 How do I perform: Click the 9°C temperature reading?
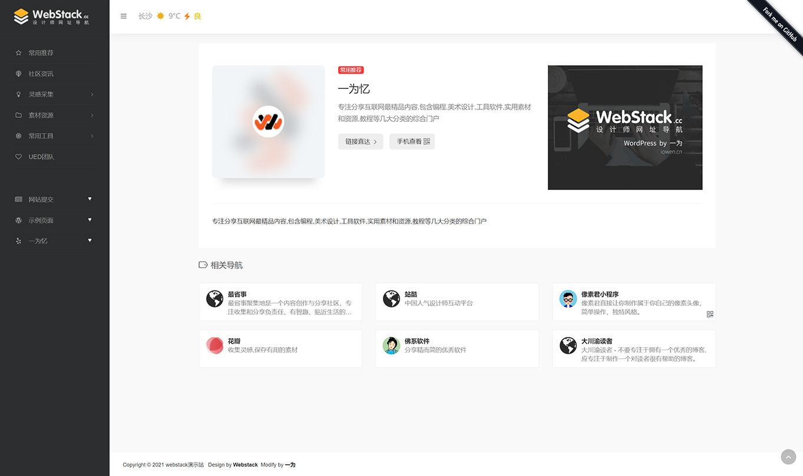click(174, 16)
